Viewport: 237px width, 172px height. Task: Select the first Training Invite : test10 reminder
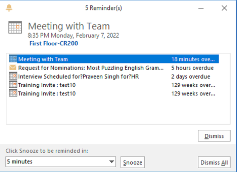[x=114, y=85]
